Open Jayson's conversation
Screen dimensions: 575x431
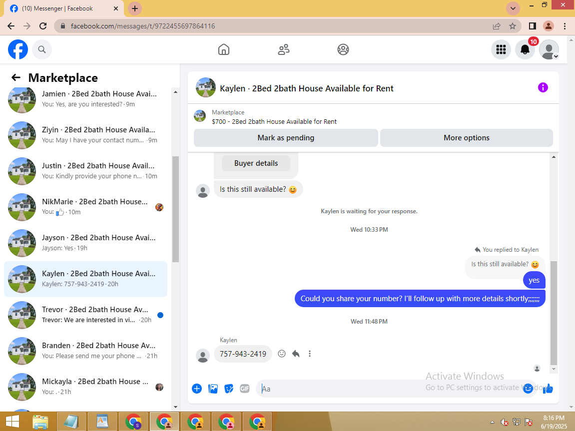click(x=85, y=243)
